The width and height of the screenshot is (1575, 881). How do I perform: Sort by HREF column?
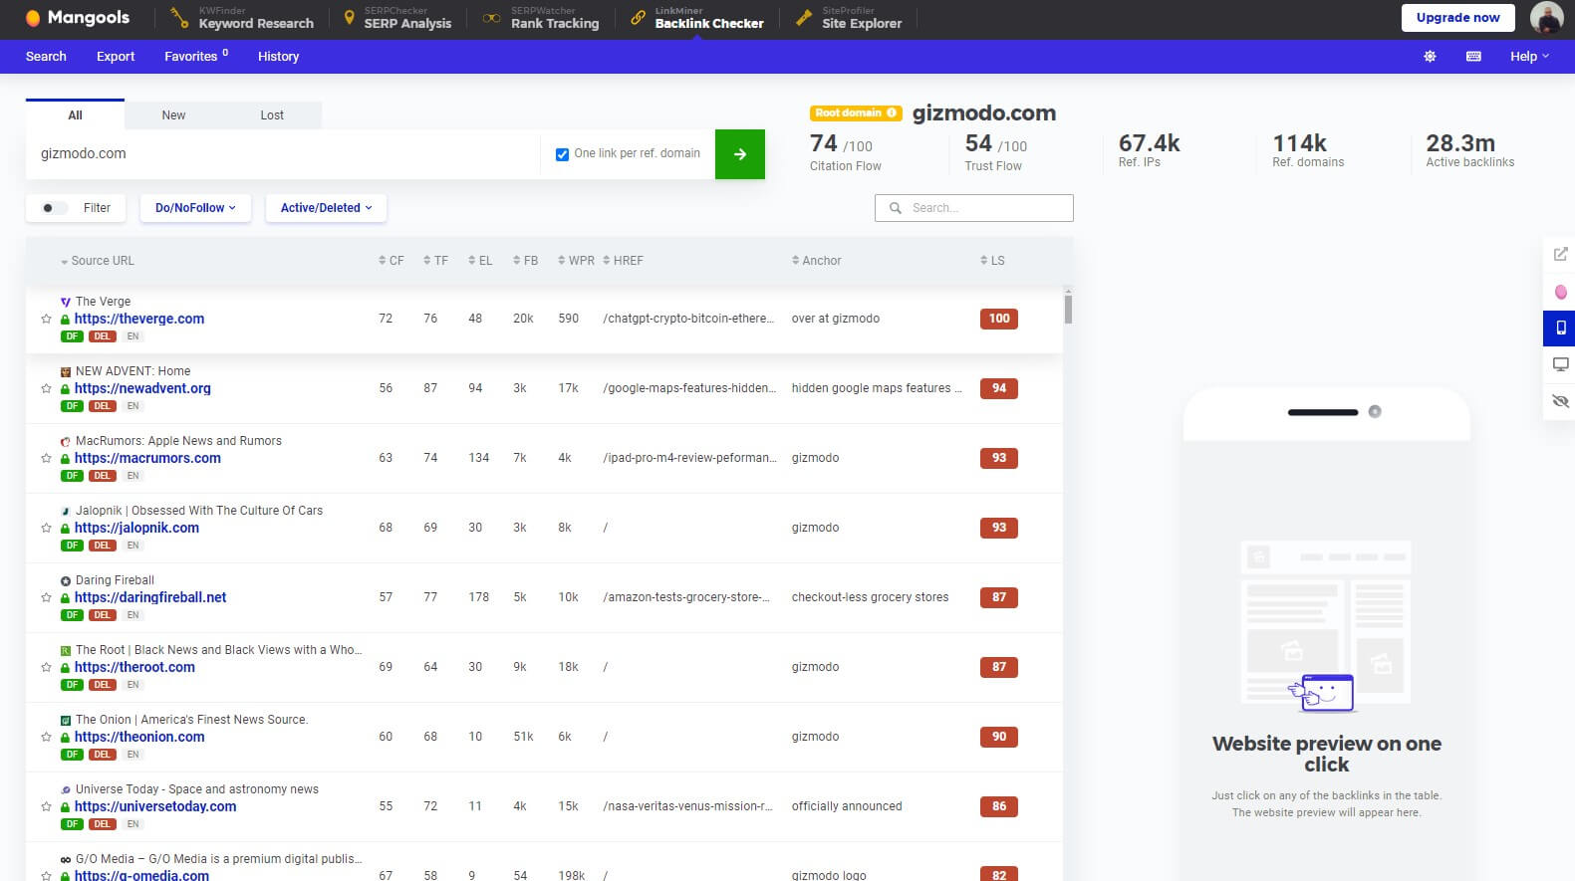(623, 261)
